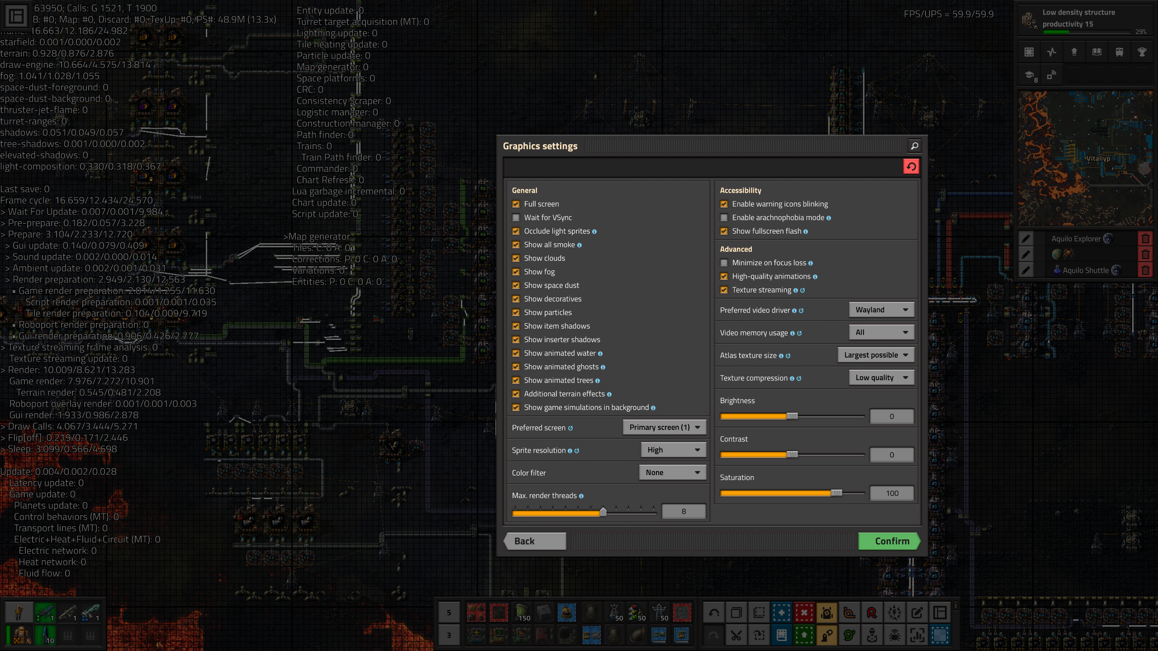Click the Max. render threads slider handle
1158x651 pixels.
coord(603,512)
